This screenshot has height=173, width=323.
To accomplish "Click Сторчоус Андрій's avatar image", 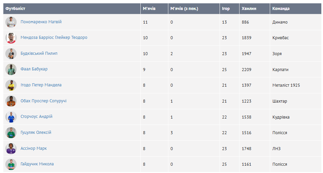I will pos(11,117).
